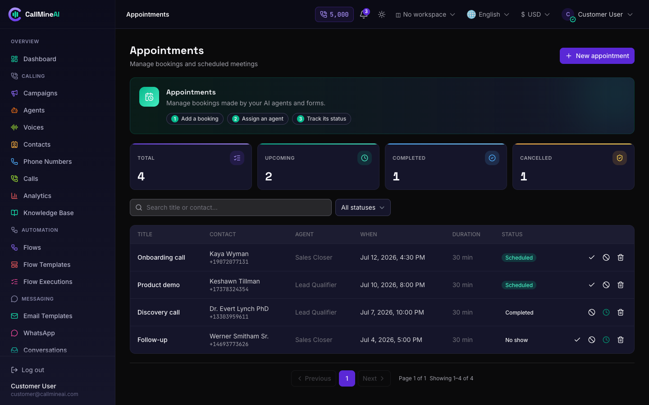Click the Assign an agent step chip
This screenshot has width=649, height=405.
coord(258,119)
